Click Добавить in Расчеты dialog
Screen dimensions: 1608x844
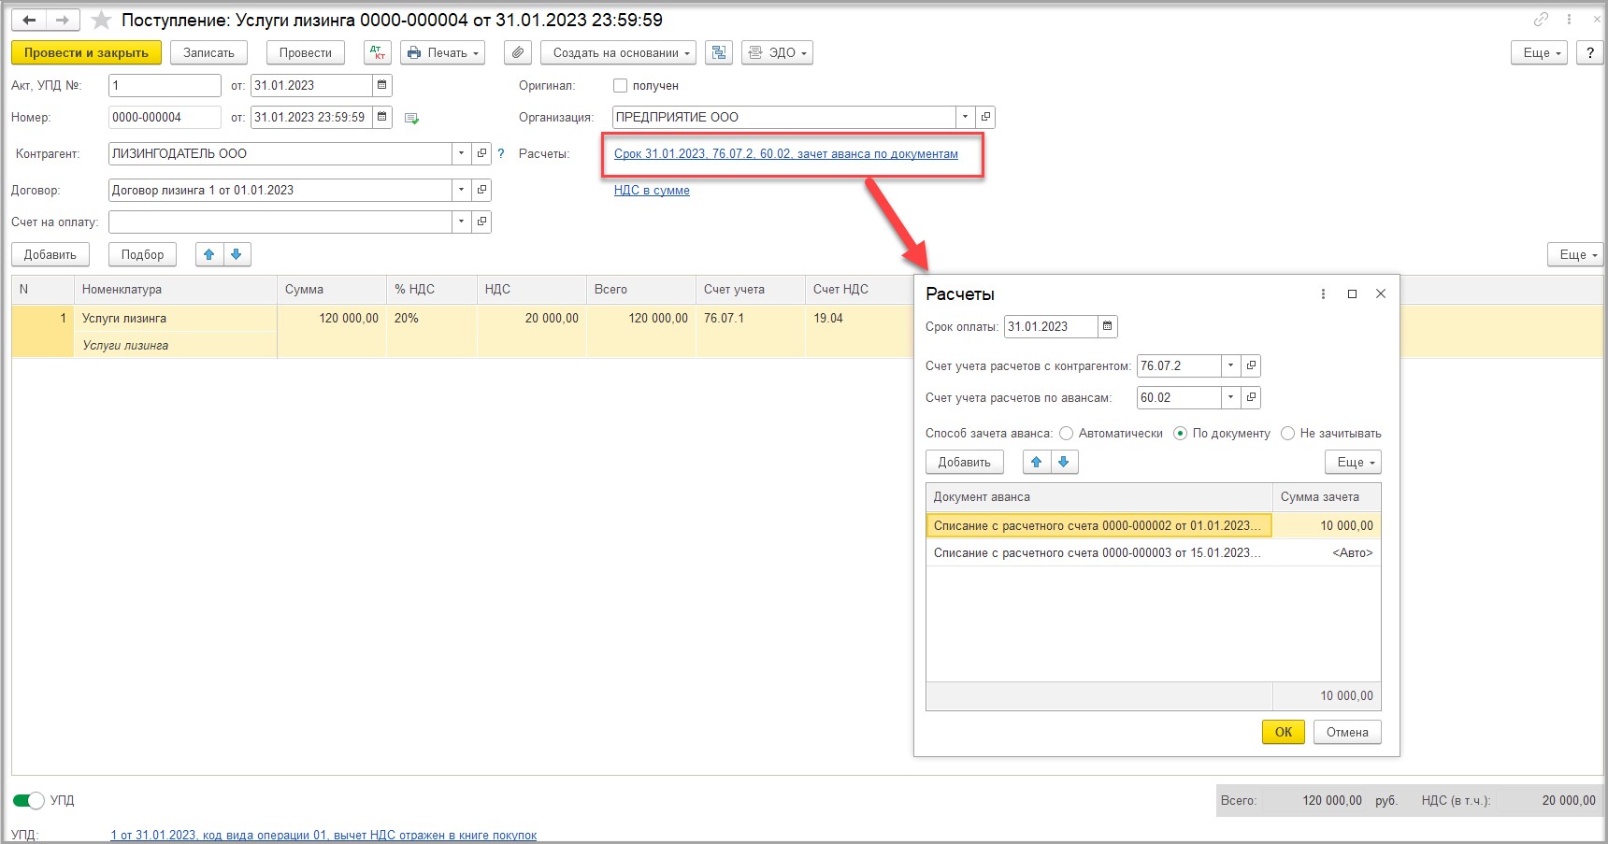tap(965, 462)
